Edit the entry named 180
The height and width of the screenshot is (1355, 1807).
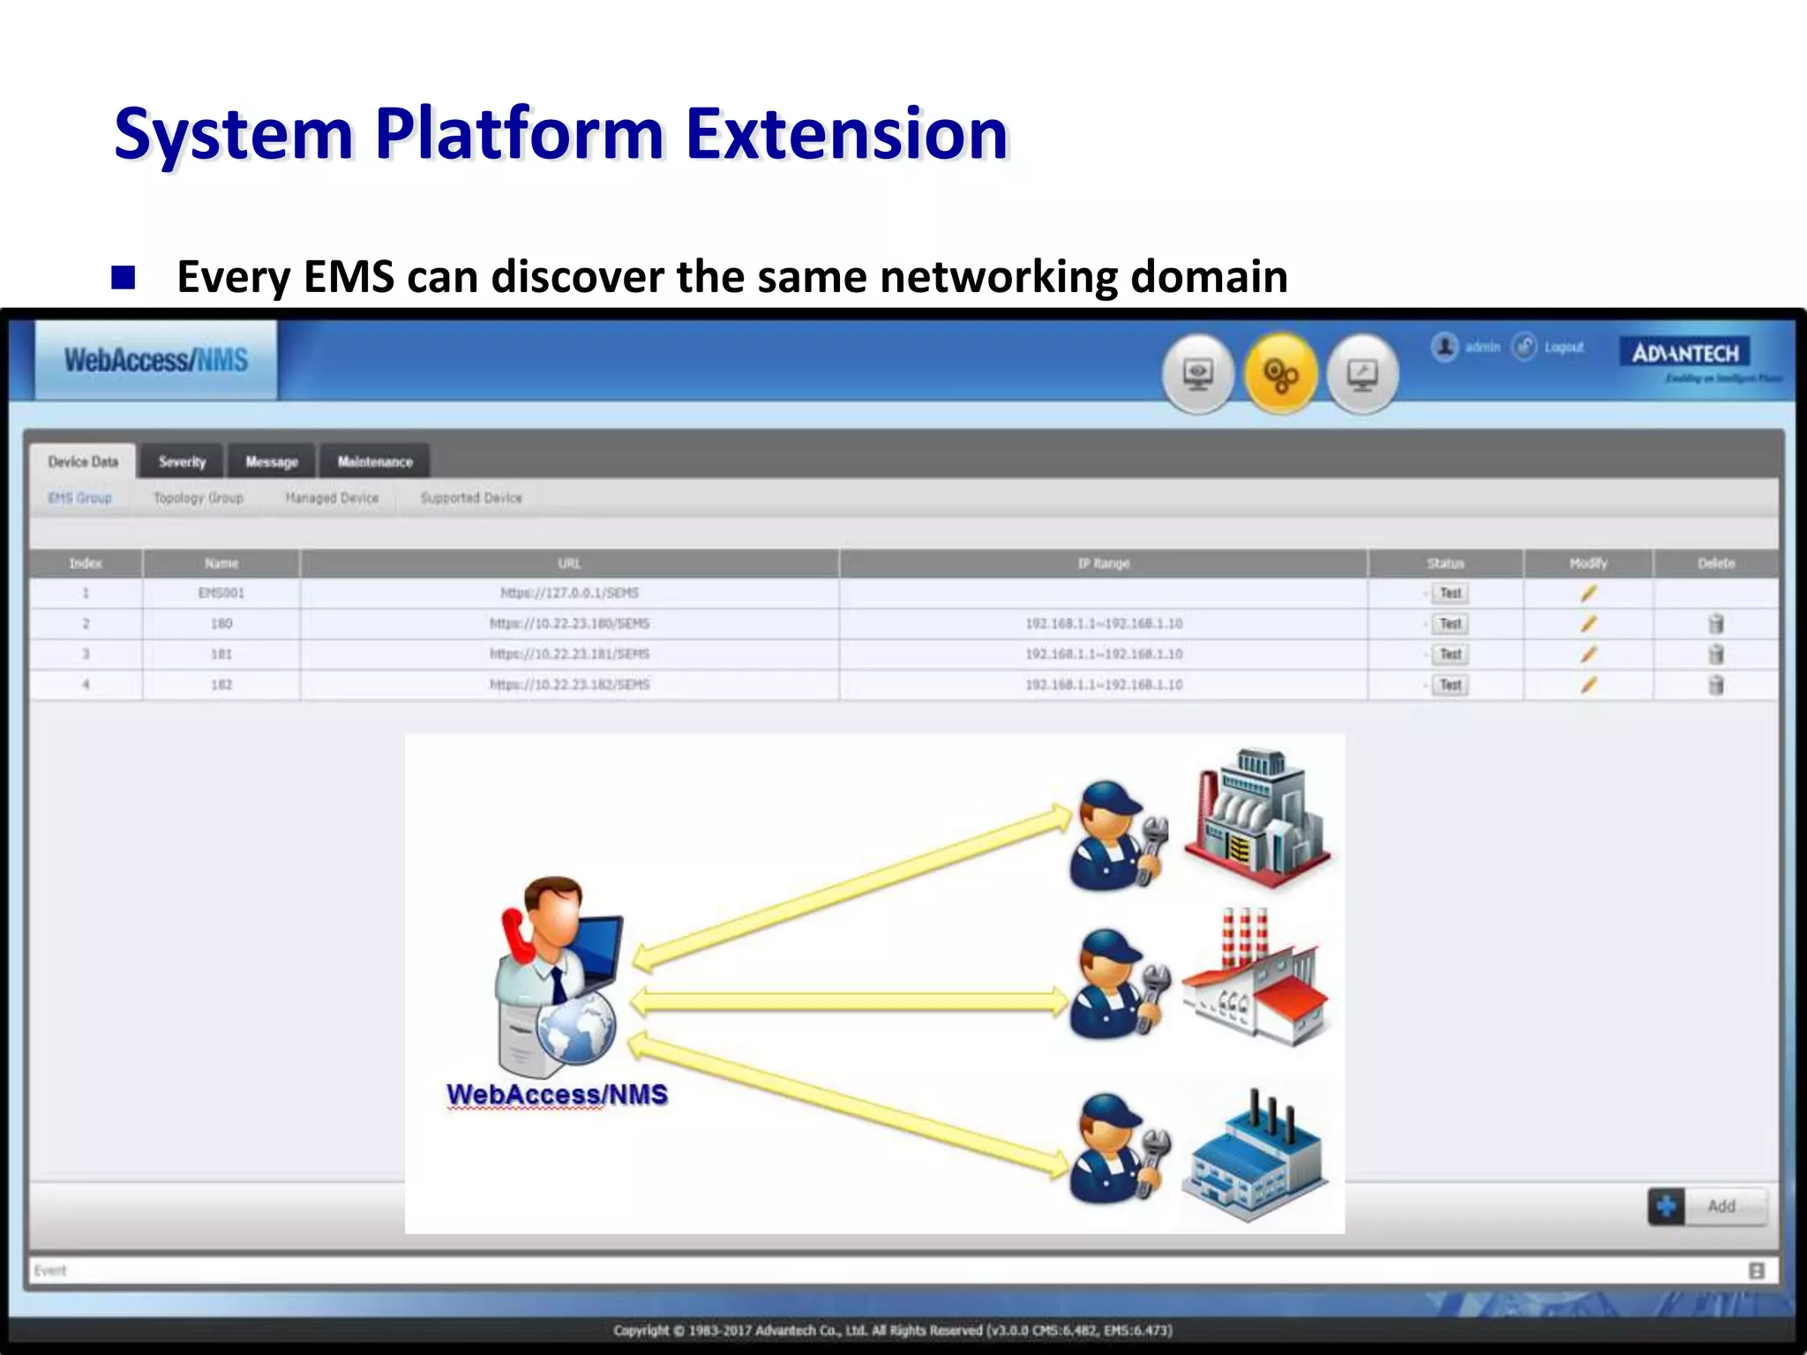(x=1588, y=625)
